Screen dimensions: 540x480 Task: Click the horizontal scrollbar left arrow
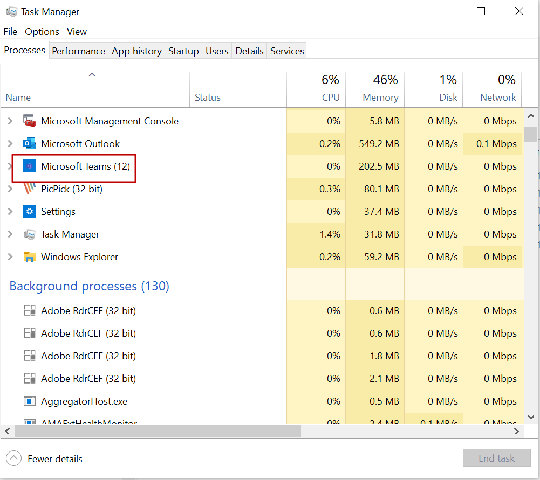click(x=7, y=431)
